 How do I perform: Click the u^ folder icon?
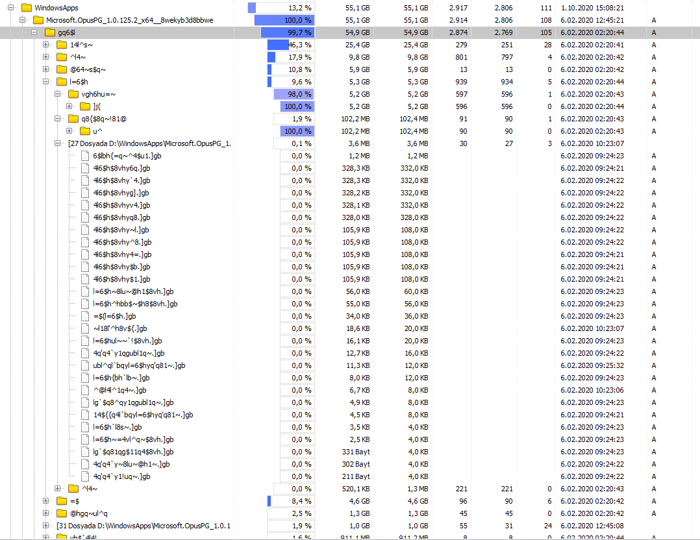[85, 130]
